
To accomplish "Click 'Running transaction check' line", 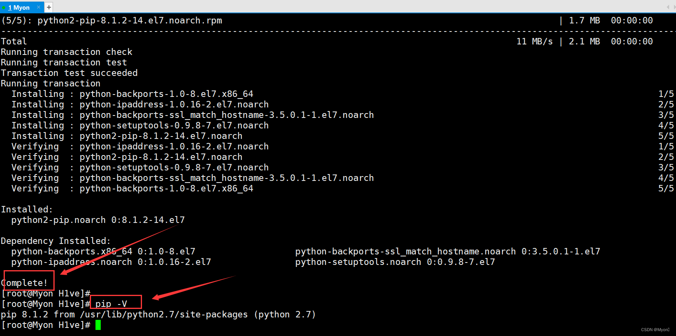I will [67, 52].
